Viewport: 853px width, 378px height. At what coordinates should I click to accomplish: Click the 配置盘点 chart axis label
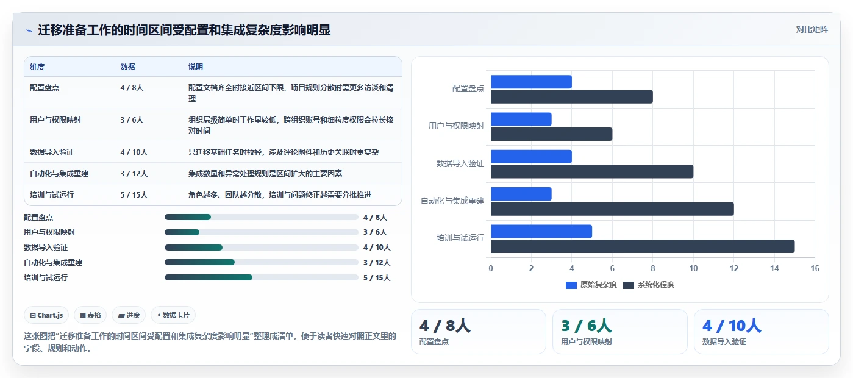(468, 89)
